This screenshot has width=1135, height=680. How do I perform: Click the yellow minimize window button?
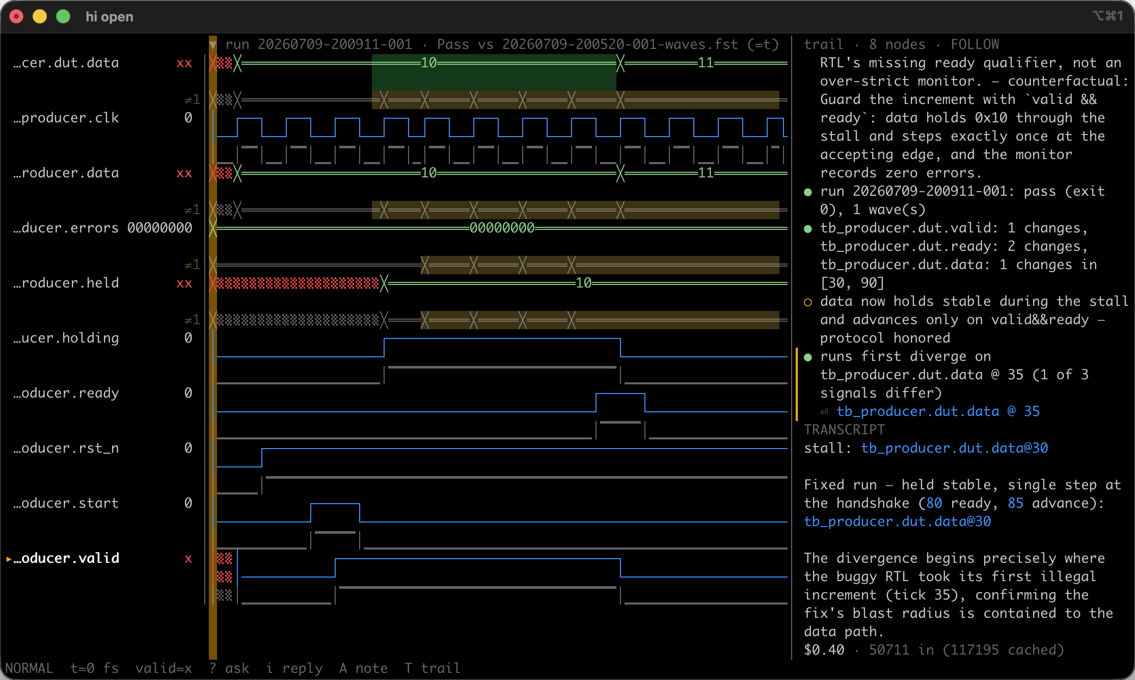40,17
